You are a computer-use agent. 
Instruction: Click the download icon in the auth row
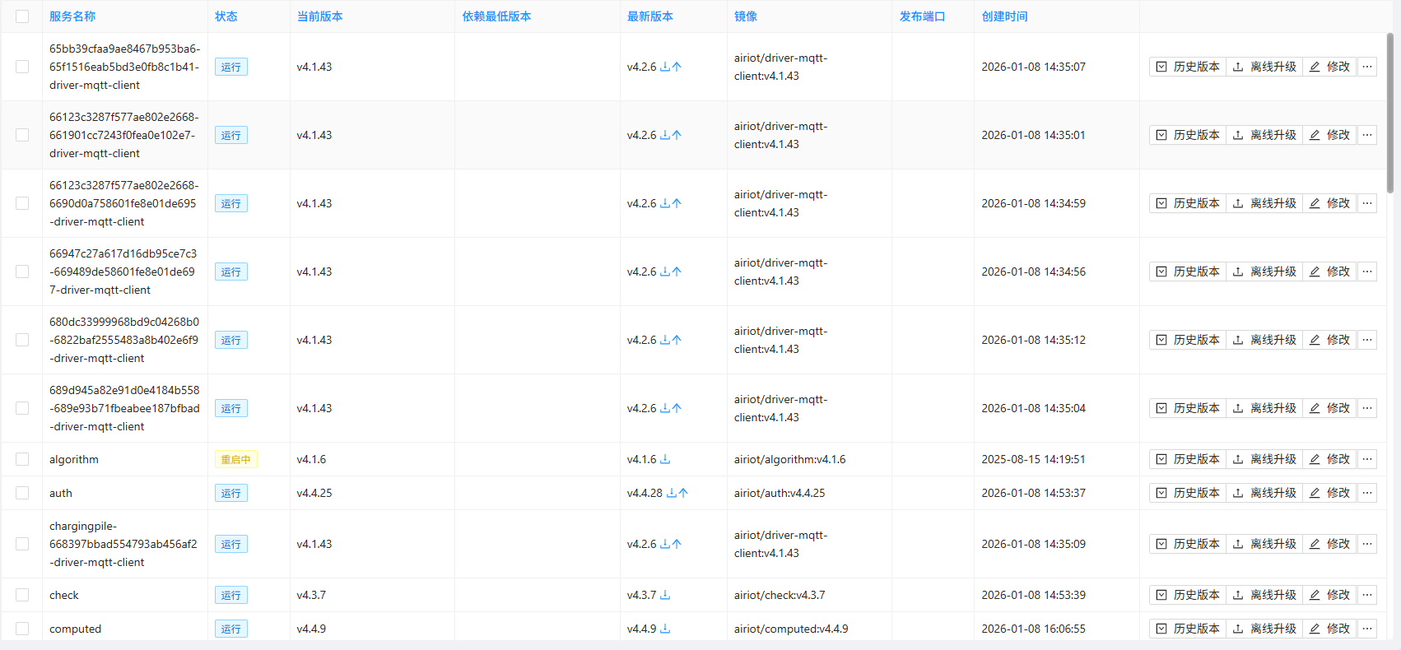click(671, 493)
